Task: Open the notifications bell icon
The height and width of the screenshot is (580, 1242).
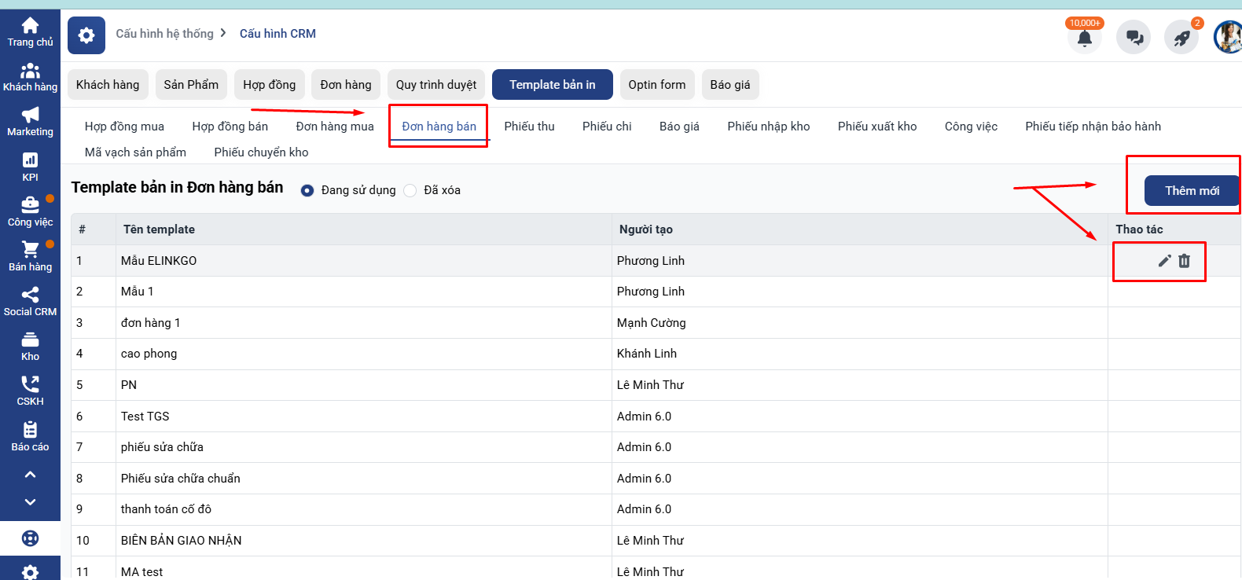Action: click(1084, 38)
